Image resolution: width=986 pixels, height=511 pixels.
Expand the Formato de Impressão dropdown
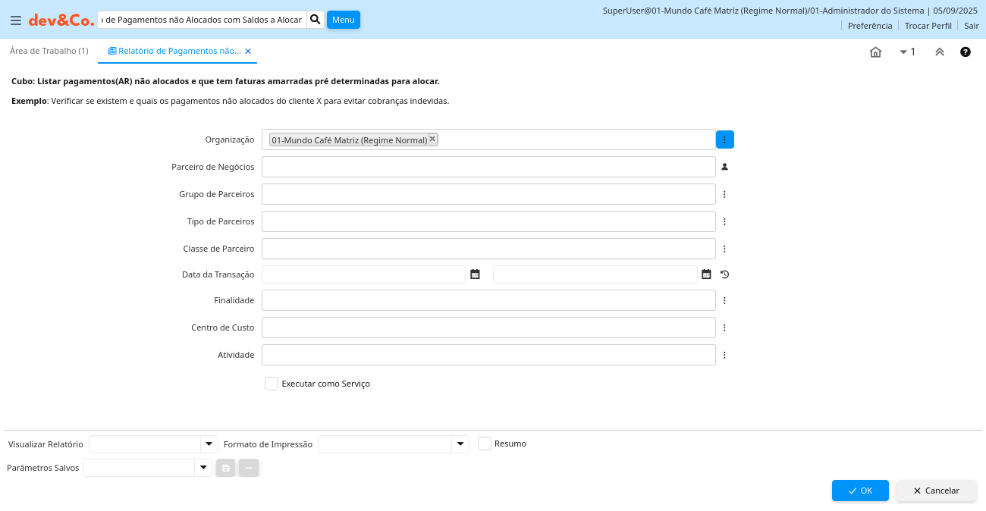click(x=460, y=444)
